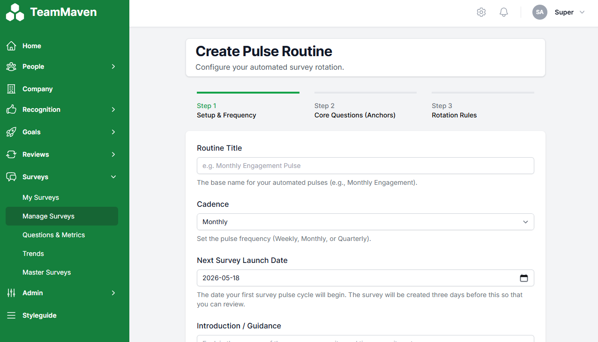The width and height of the screenshot is (598, 342).
Task: Click the Create Pulse Routine heading
Action: (x=264, y=51)
